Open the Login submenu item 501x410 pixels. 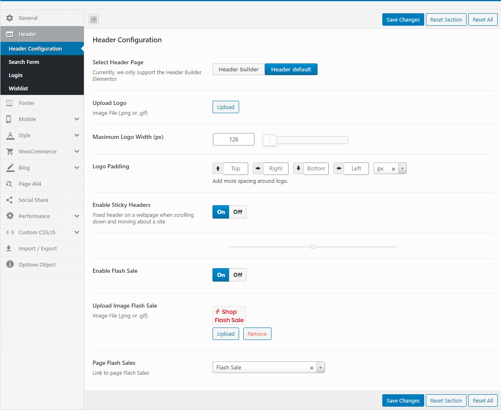point(42,75)
